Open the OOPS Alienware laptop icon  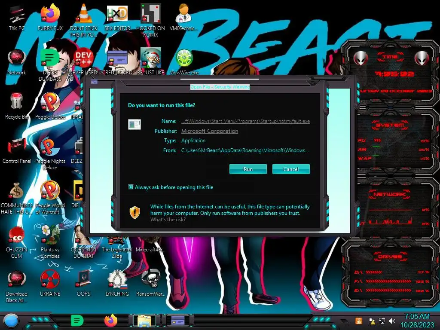(x=84, y=284)
